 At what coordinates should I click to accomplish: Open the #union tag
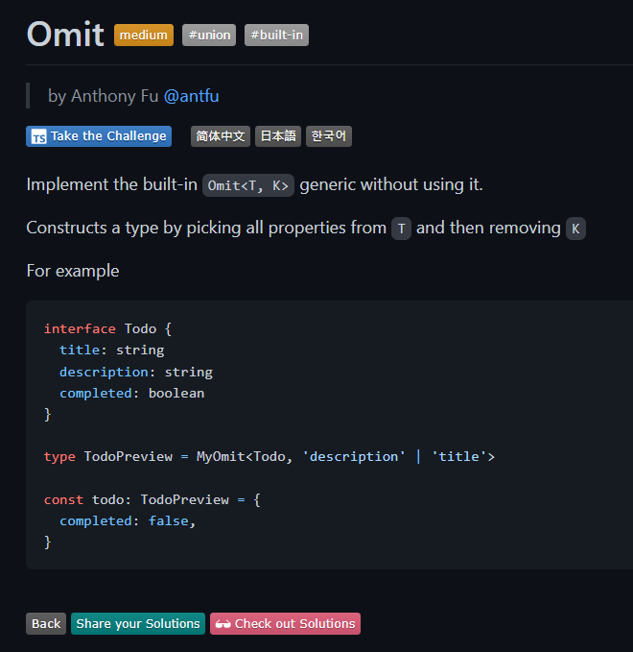(x=209, y=36)
